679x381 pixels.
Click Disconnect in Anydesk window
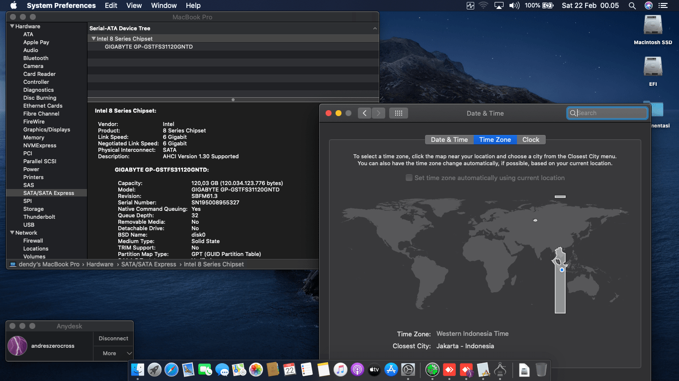(x=113, y=338)
